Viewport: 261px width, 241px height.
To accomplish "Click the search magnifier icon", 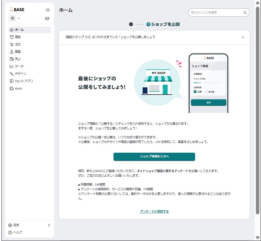I will click(245, 12).
